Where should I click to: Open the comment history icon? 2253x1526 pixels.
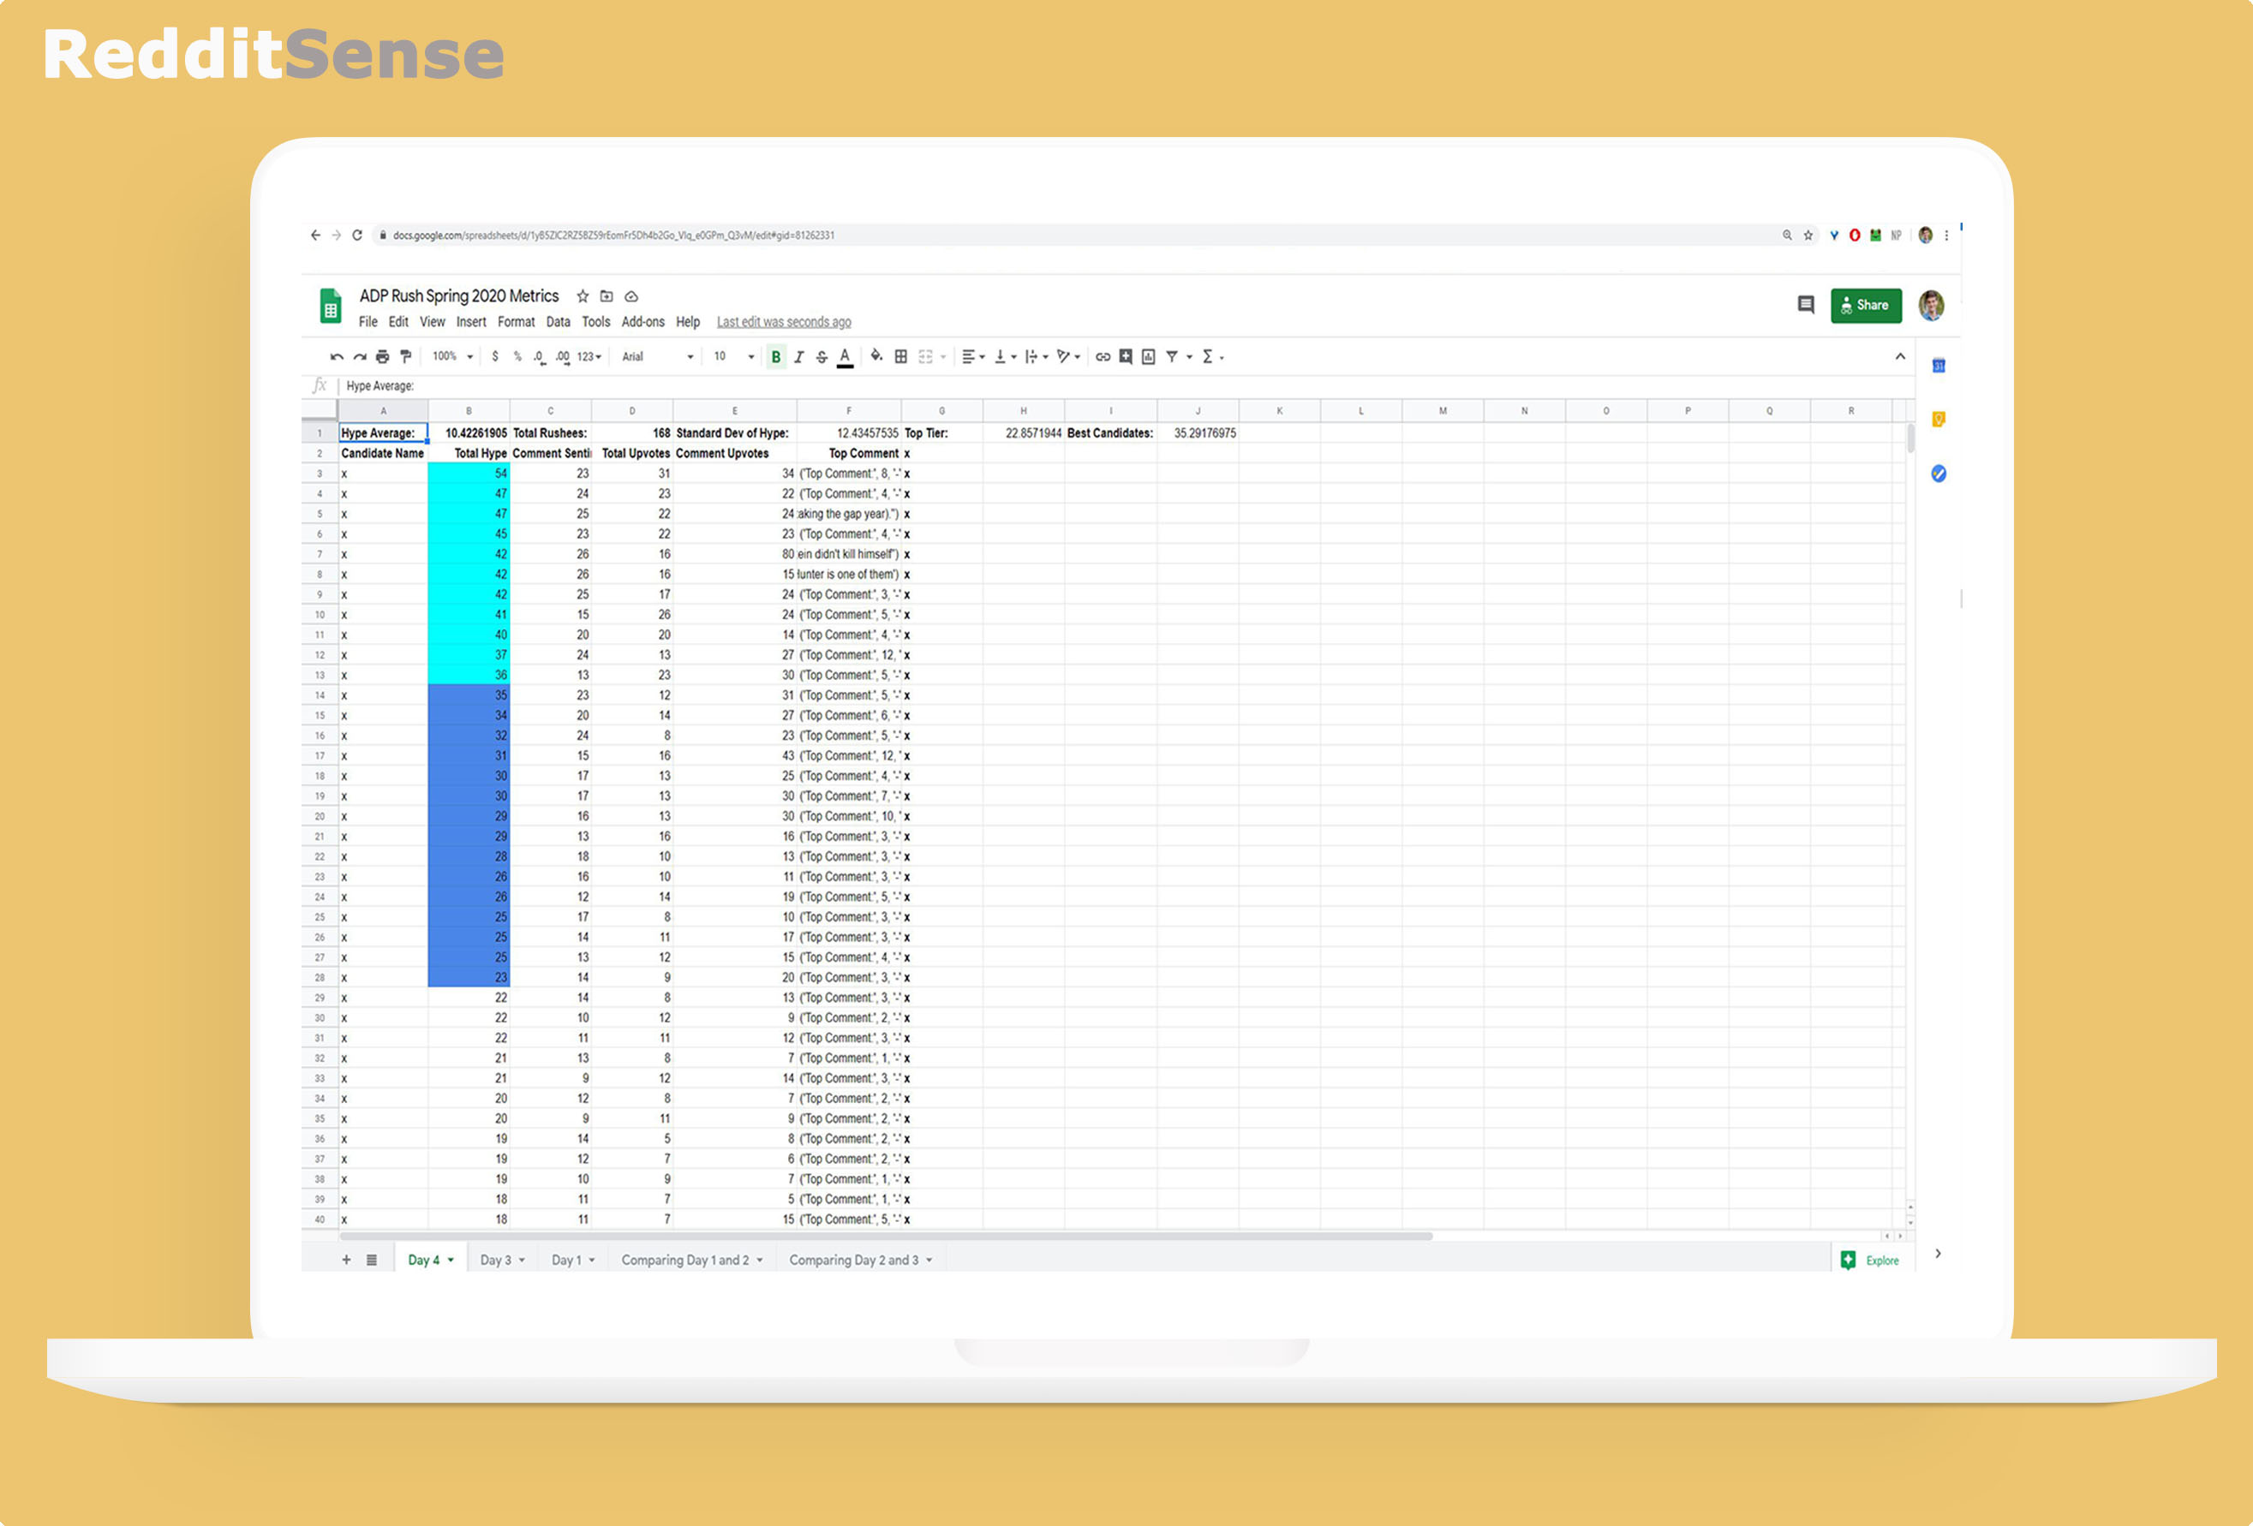(1805, 305)
